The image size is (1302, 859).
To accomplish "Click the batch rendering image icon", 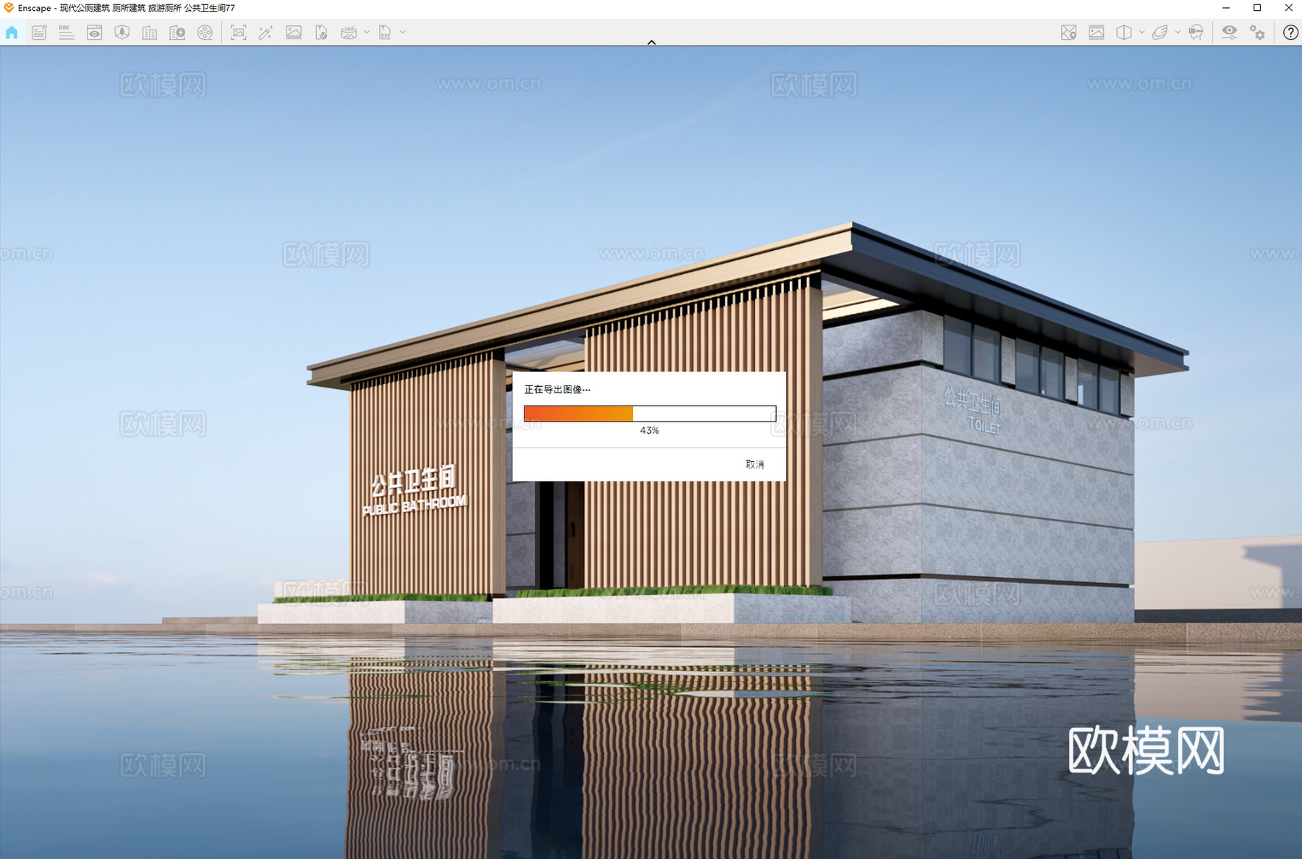I will [294, 33].
